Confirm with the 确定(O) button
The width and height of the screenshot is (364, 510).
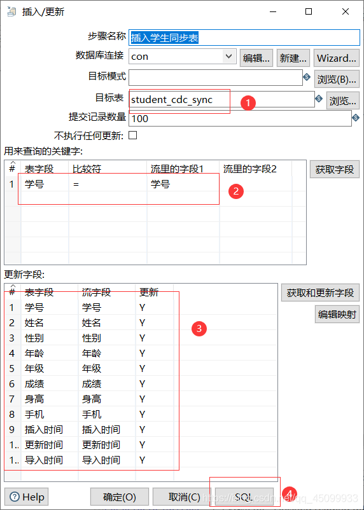pos(120,497)
